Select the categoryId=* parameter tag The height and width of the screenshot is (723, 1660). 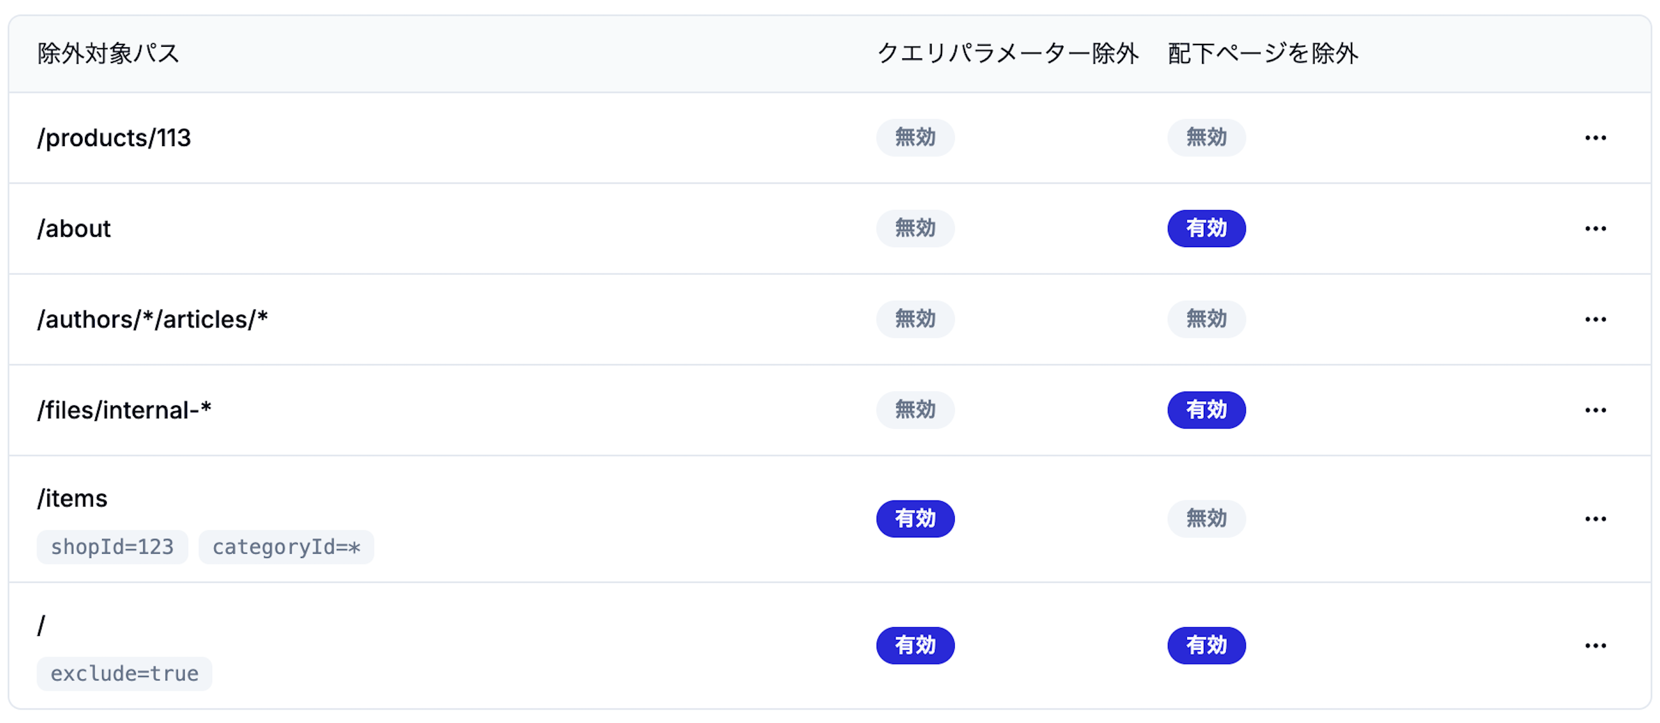click(286, 547)
